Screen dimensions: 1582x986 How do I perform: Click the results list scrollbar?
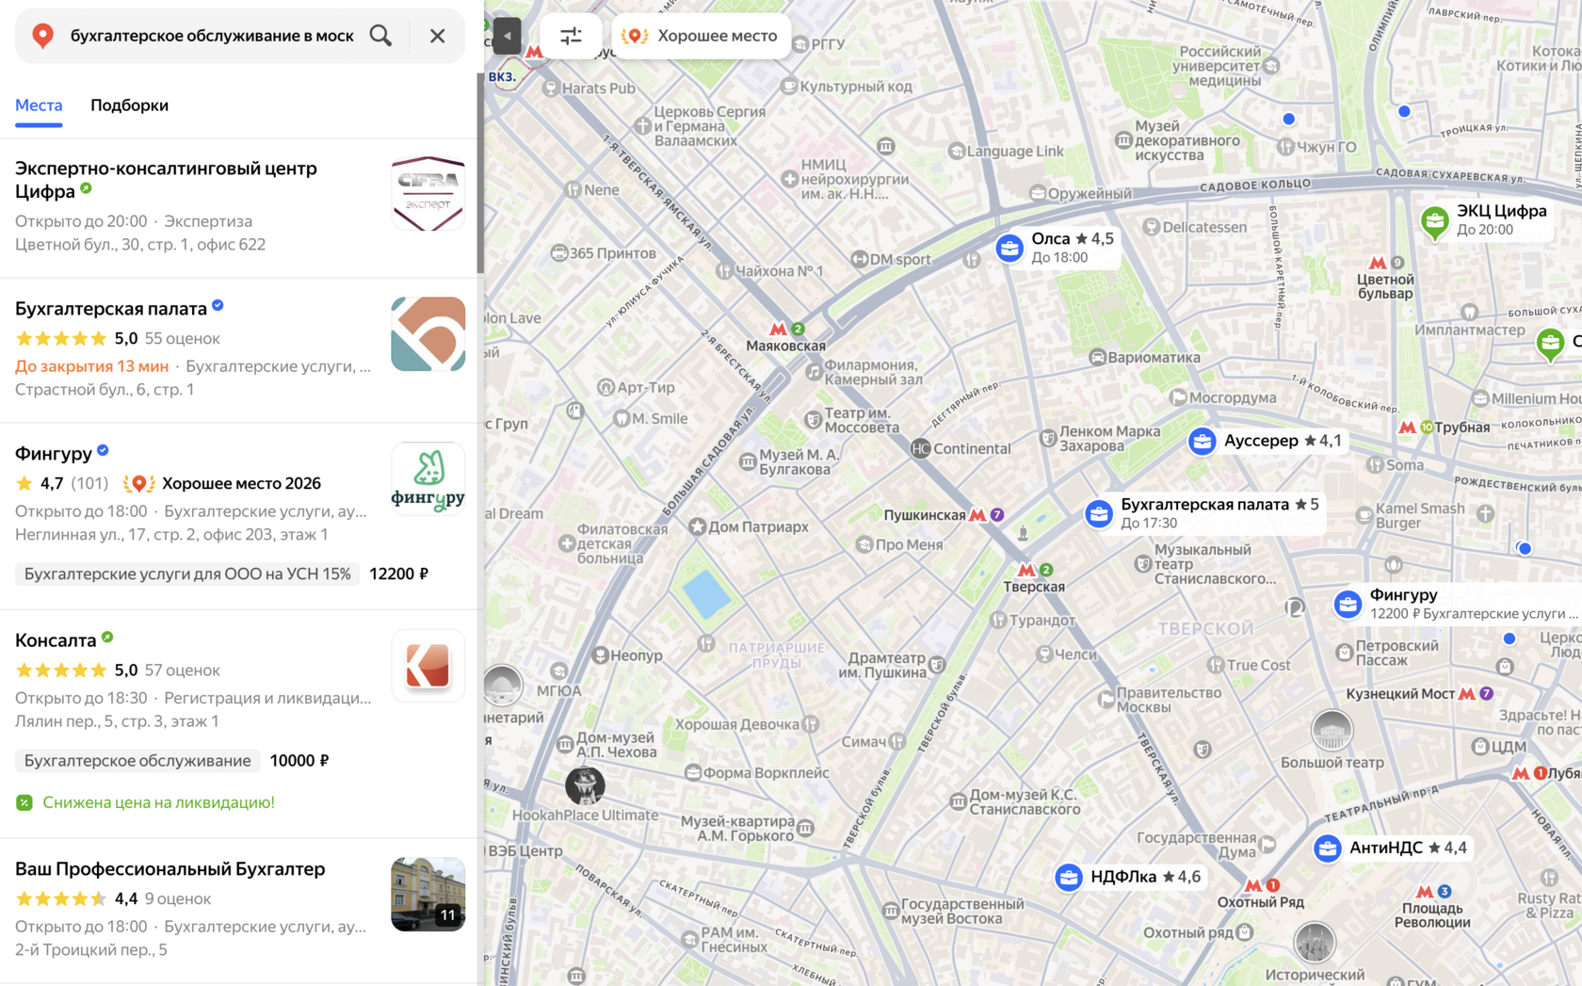pyautogui.click(x=480, y=174)
